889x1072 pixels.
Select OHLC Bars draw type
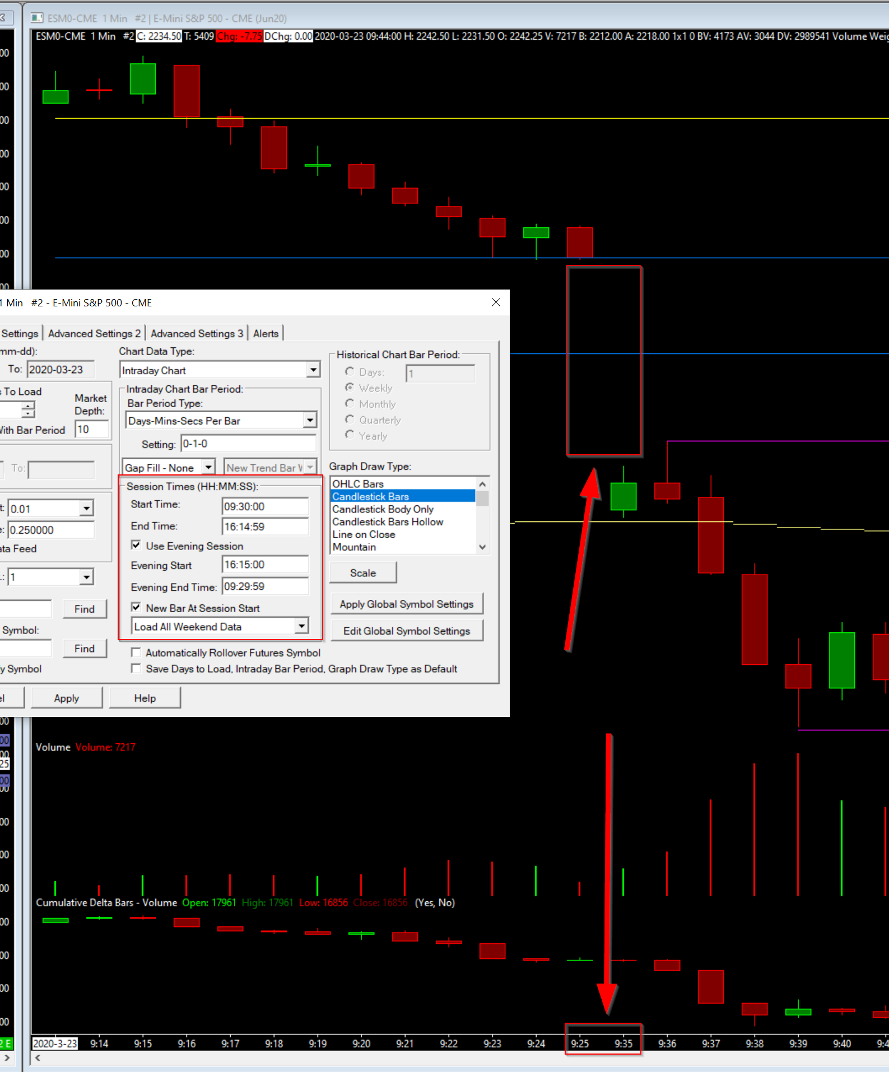[x=403, y=484]
